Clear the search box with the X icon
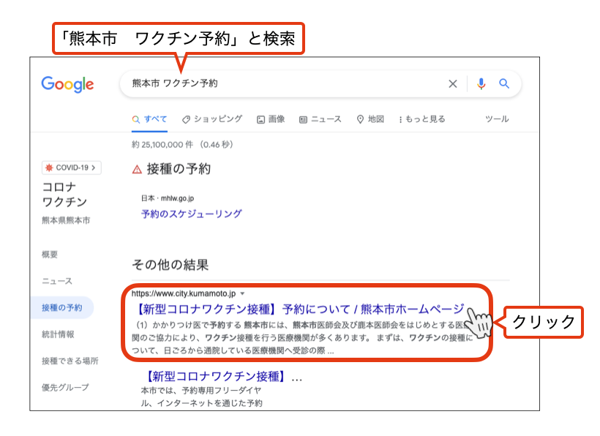Screen dimensions: 600x436 pos(453,83)
